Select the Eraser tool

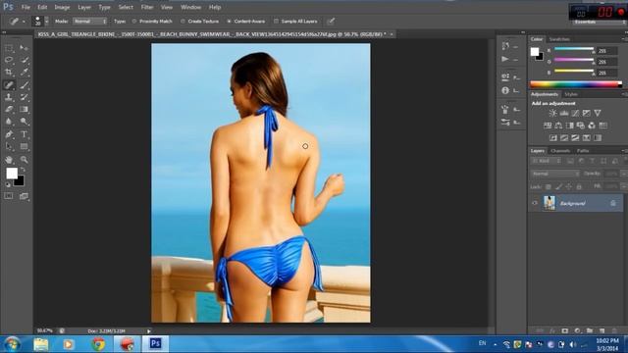click(9, 109)
